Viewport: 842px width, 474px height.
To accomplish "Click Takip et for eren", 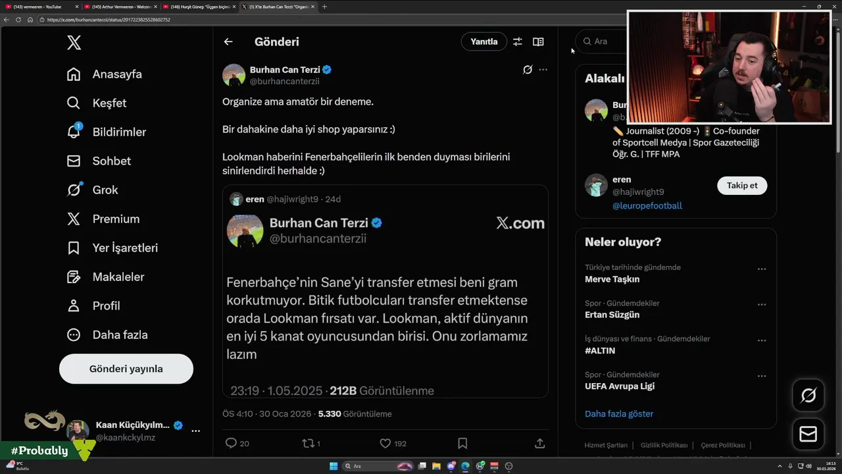I will click(x=742, y=186).
